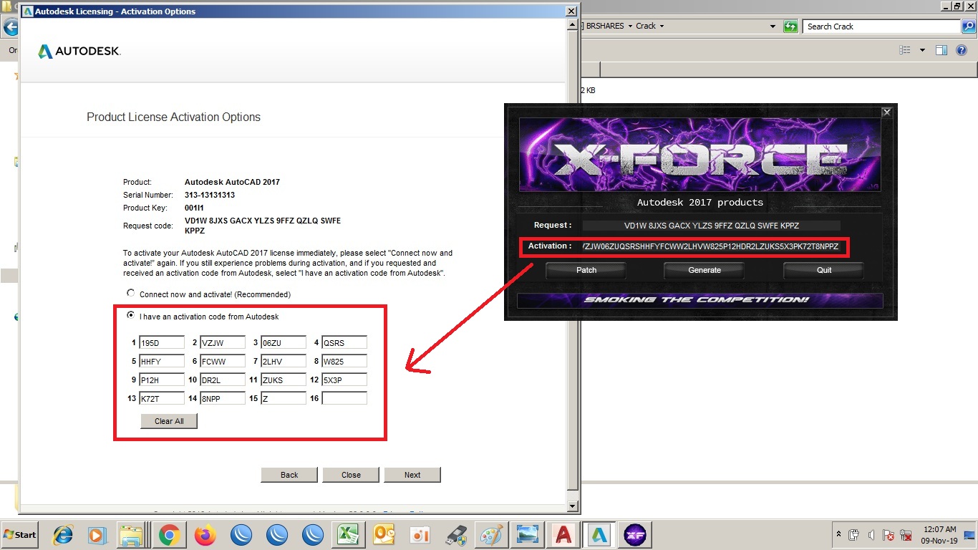Screen dimensions: 978x550
Task: Click activation field 10 containing DR2L
Action: pos(223,380)
